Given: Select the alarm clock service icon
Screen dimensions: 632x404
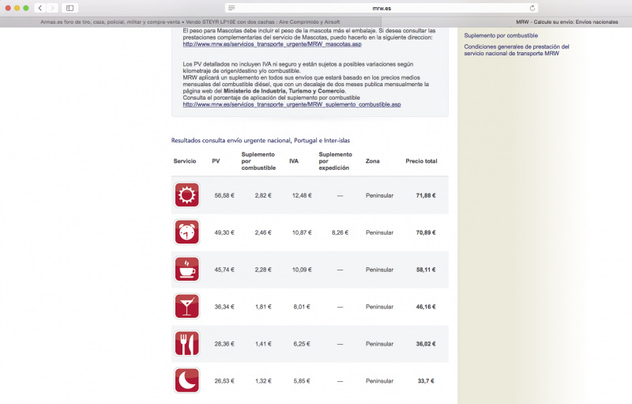Looking at the screenshot, I should tap(186, 232).
